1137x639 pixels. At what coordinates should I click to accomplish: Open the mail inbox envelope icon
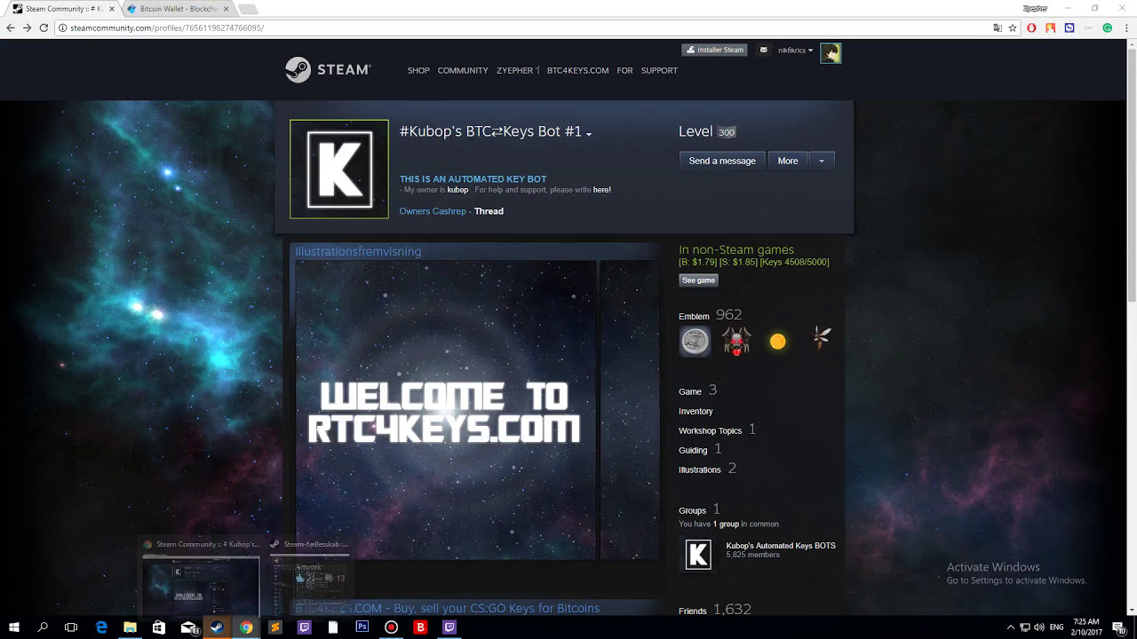(763, 51)
